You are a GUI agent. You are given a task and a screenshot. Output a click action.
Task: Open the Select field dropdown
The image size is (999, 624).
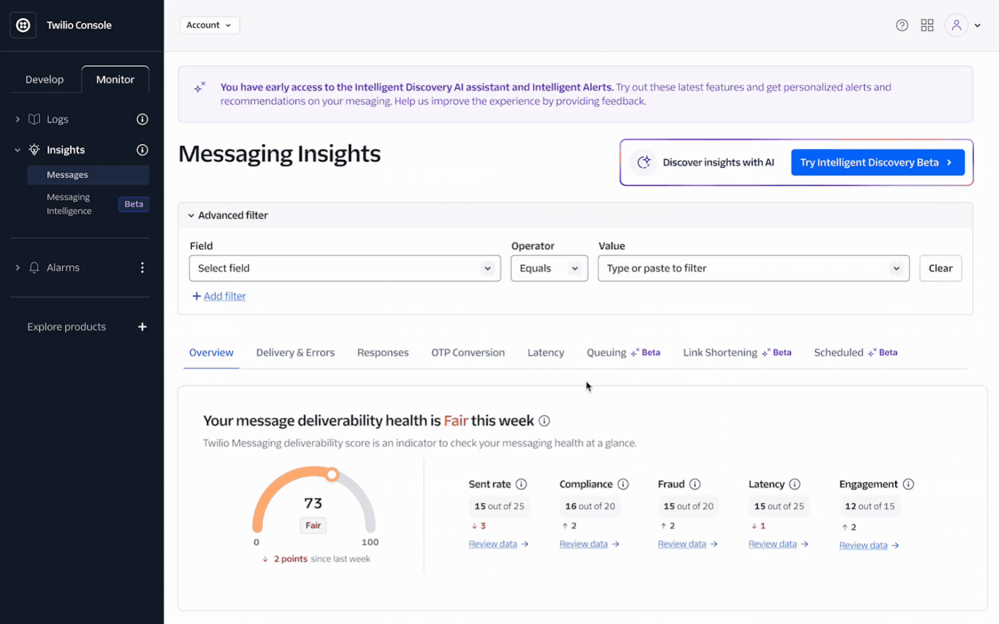click(345, 268)
